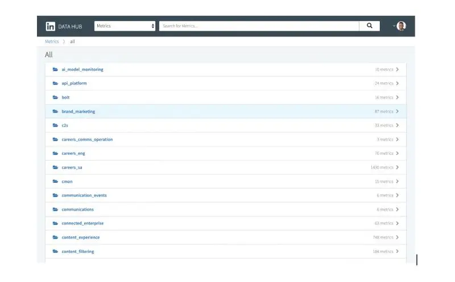Click the metrics count in careers_eng row
Screen dimensions: 455x282
coord(384,153)
